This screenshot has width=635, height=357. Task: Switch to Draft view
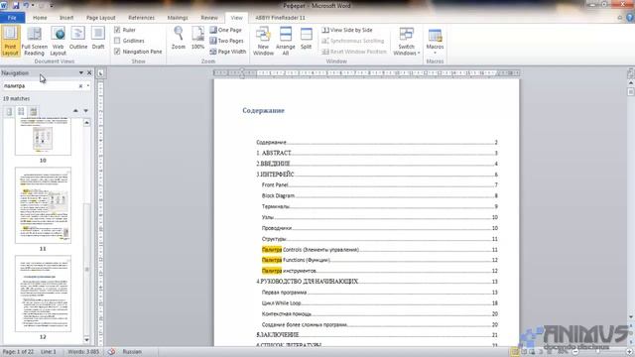pos(98,39)
